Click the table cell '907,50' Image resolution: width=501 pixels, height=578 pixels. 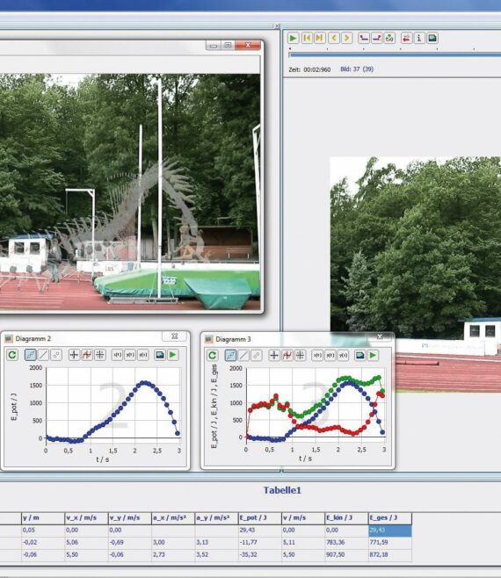point(347,554)
